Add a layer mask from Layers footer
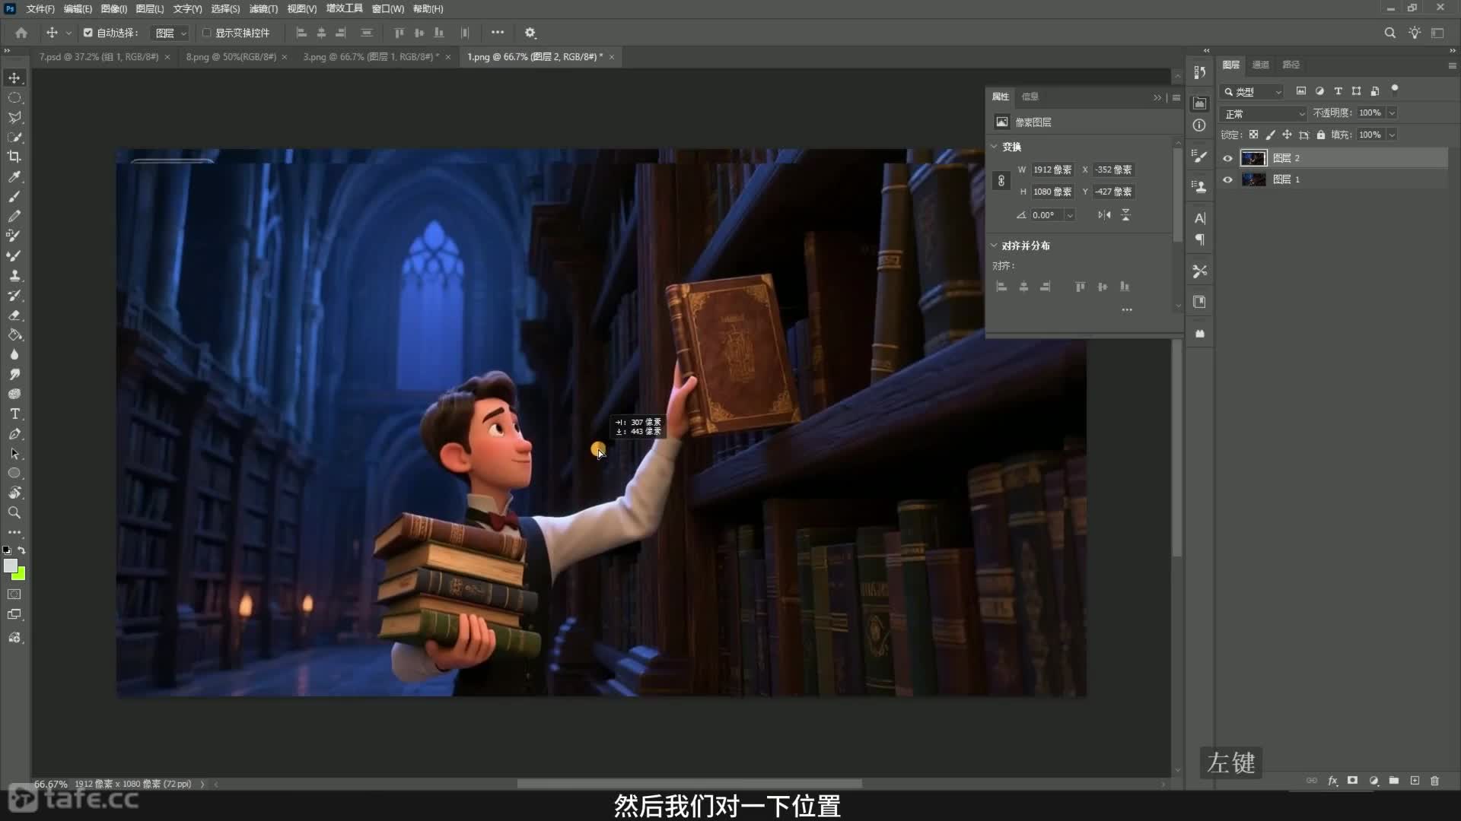The width and height of the screenshot is (1461, 821). click(x=1352, y=781)
